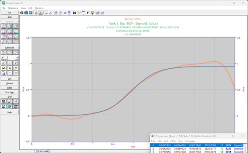The width and height of the screenshot is (248, 153).
Task: Open the color wheel scheme icon
Action: (x=92, y=13)
